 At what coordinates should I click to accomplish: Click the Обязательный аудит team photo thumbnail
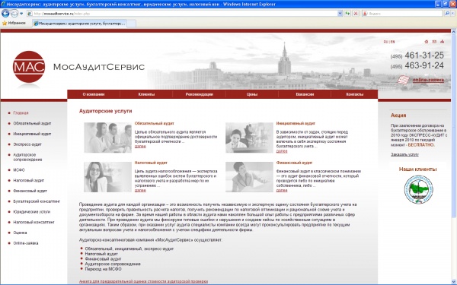click(108, 138)
